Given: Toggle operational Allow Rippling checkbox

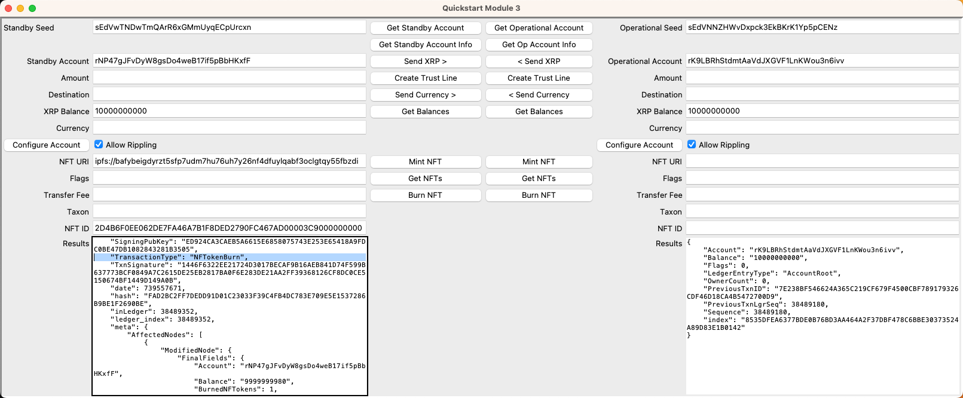Looking at the screenshot, I should pos(692,145).
